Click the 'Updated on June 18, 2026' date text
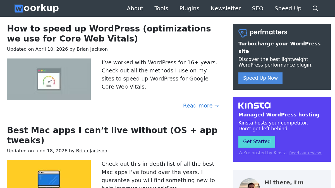This screenshot has height=188, width=335. pos(37,151)
